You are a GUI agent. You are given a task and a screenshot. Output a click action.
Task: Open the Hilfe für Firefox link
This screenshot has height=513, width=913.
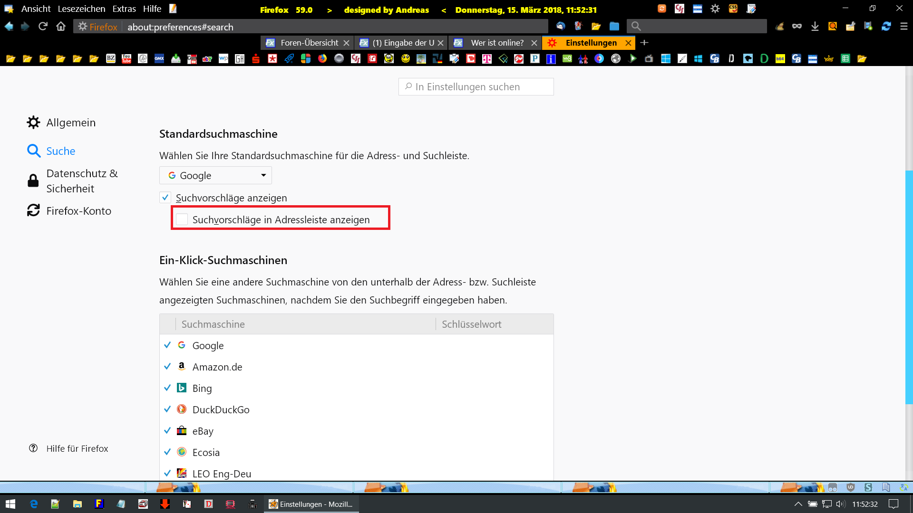pos(77,448)
